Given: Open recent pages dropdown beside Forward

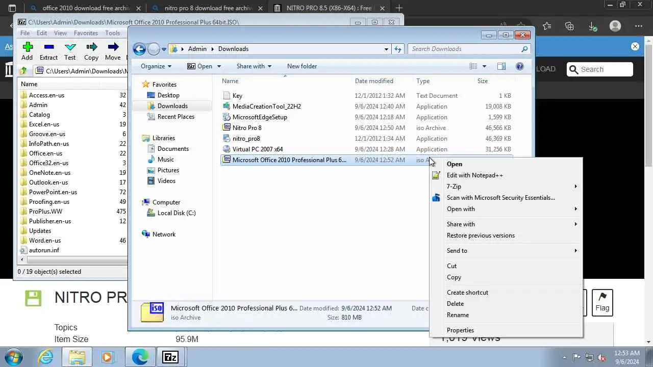Looking at the screenshot, I should point(164,49).
